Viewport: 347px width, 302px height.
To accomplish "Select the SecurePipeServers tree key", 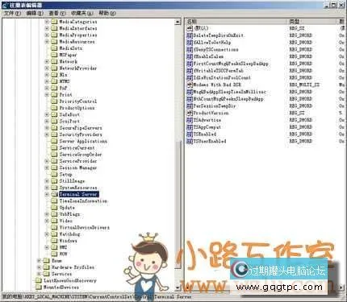I will coord(81,128).
